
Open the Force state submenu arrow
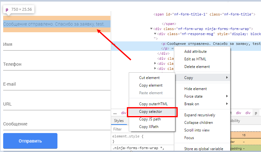pyautogui.click(x=227, y=96)
